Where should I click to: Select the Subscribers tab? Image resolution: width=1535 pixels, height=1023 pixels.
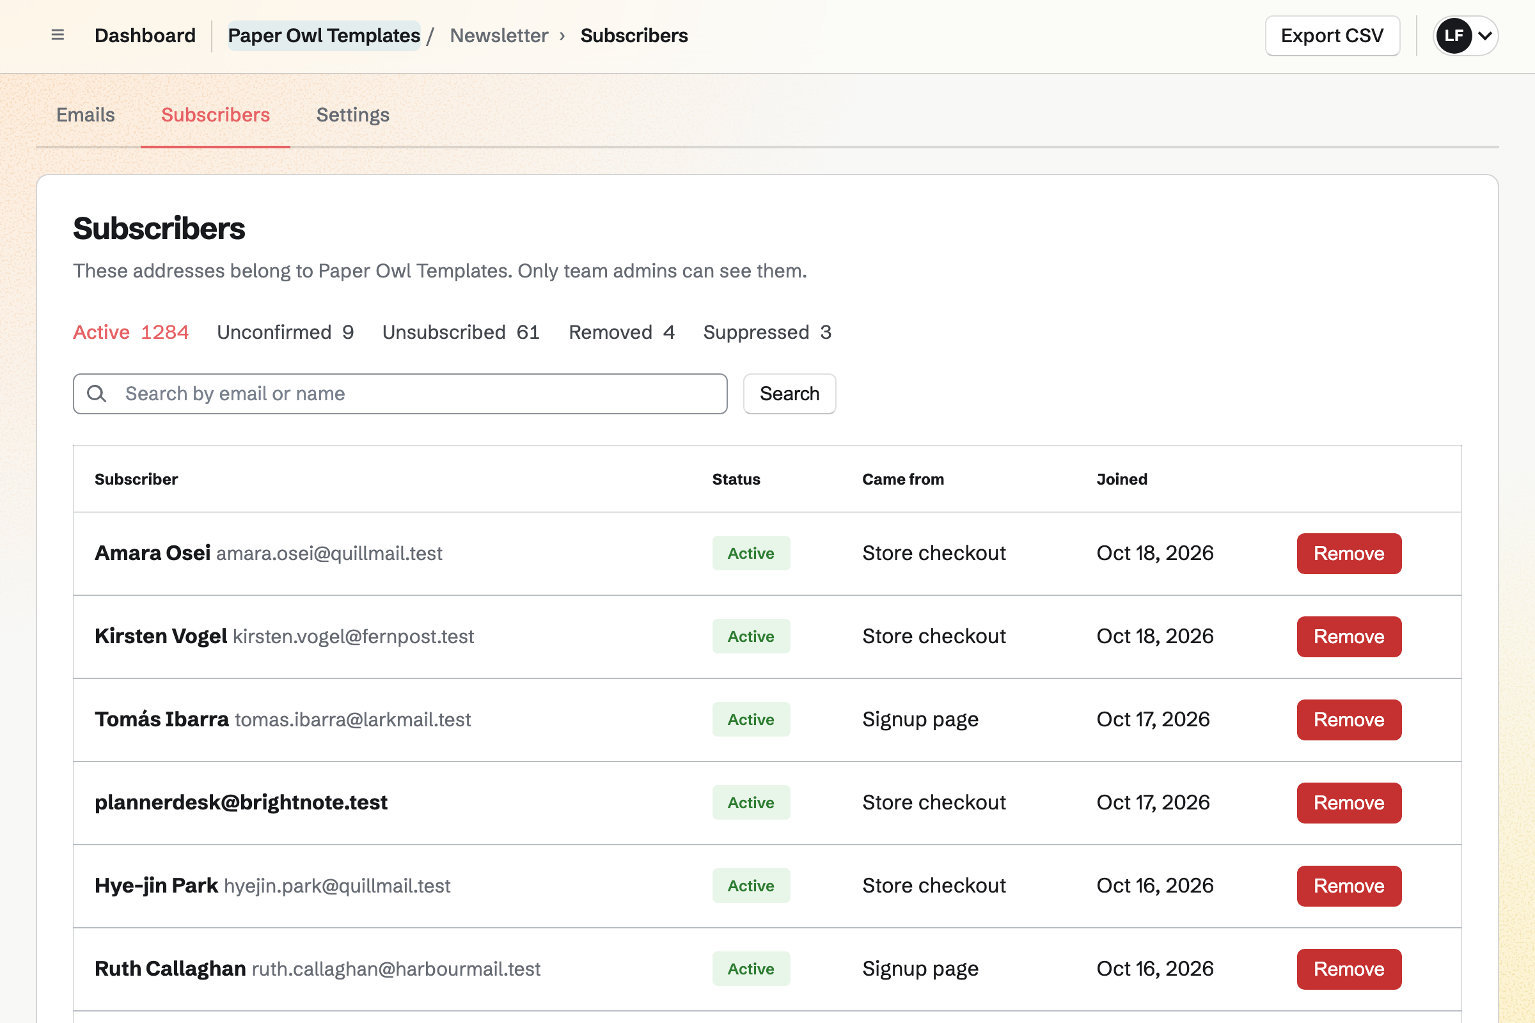[x=216, y=115]
